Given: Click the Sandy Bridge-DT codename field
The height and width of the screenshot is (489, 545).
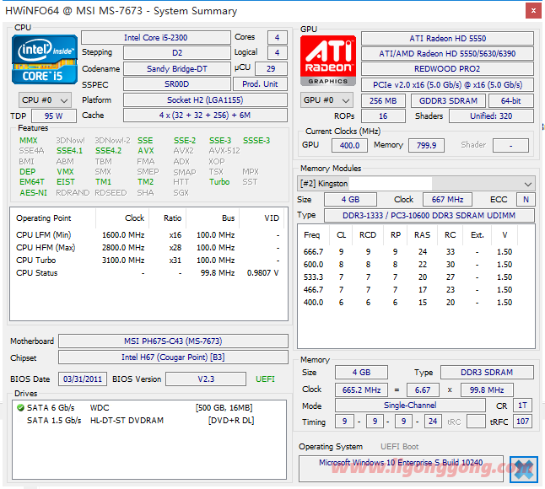Looking at the screenshot, I should [176, 68].
